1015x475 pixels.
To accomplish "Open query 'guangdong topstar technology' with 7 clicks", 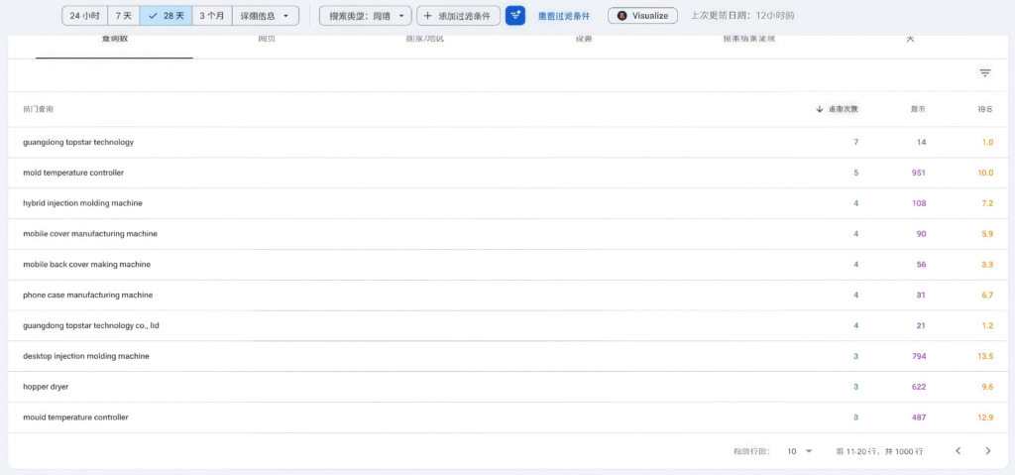I will [x=78, y=142].
